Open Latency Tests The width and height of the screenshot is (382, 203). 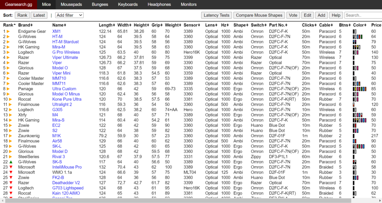217,15
